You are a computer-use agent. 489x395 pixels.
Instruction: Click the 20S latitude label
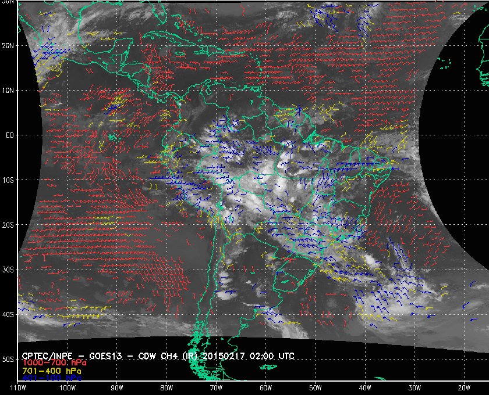[x=8, y=225]
